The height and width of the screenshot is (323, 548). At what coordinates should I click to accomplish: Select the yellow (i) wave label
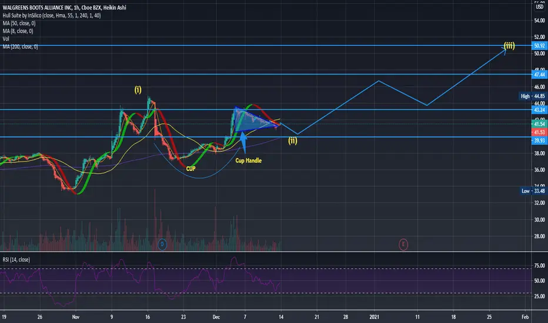(138, 90)
